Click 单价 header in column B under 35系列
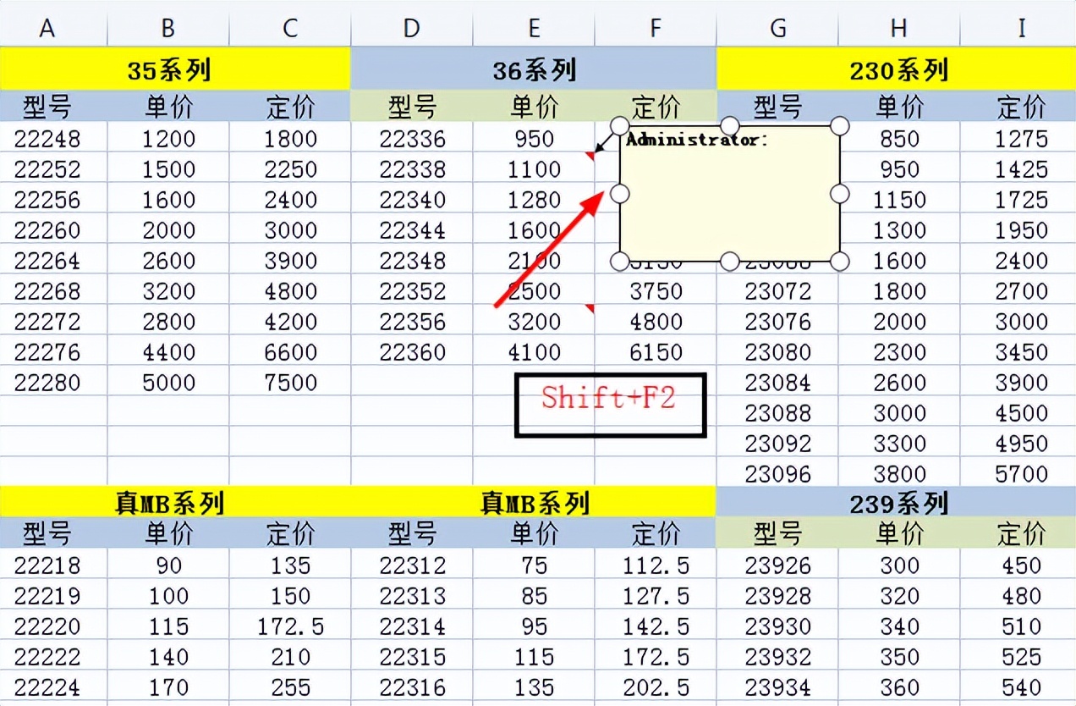1076x706 pixels. (x=168, y=107)
